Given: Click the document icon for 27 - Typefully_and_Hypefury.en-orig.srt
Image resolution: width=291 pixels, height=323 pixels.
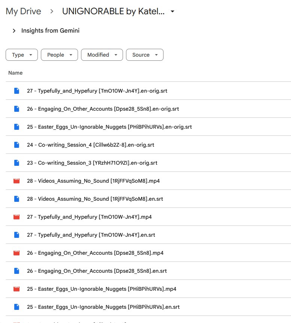Looking at the screenshot, I should [x=16, y=91].
